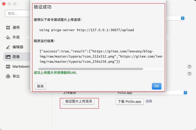The image size is (196, 130).
Task: Click the blue OK button
Action: coord(156,86)
